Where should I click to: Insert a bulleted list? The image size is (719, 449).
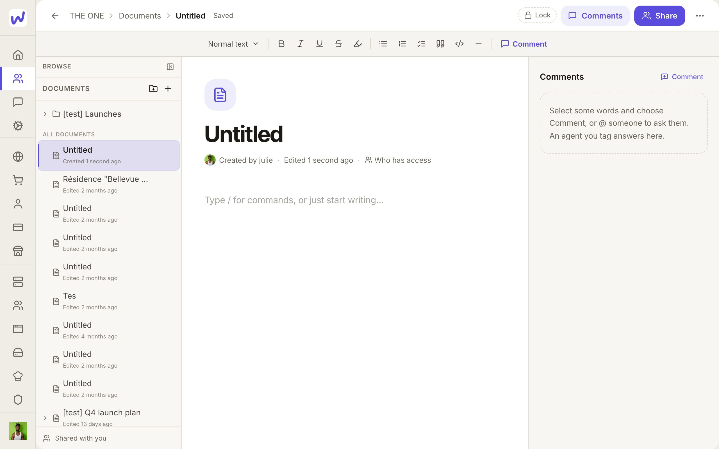383,44
